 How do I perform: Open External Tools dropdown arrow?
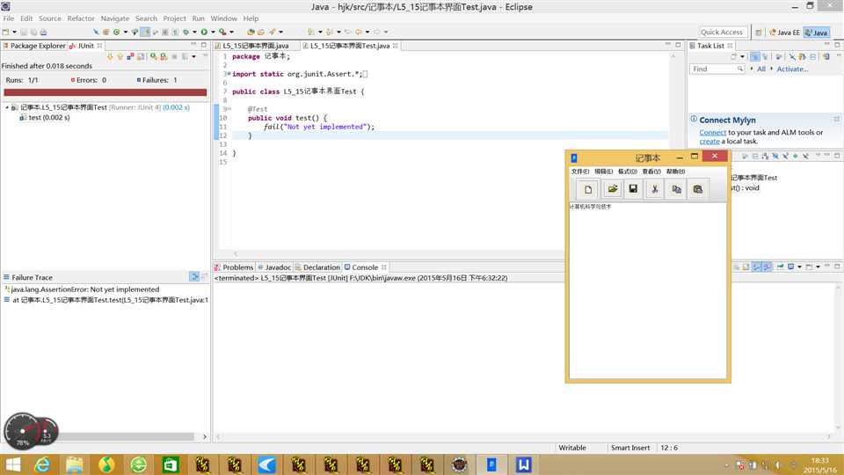(x=231, y=32)
